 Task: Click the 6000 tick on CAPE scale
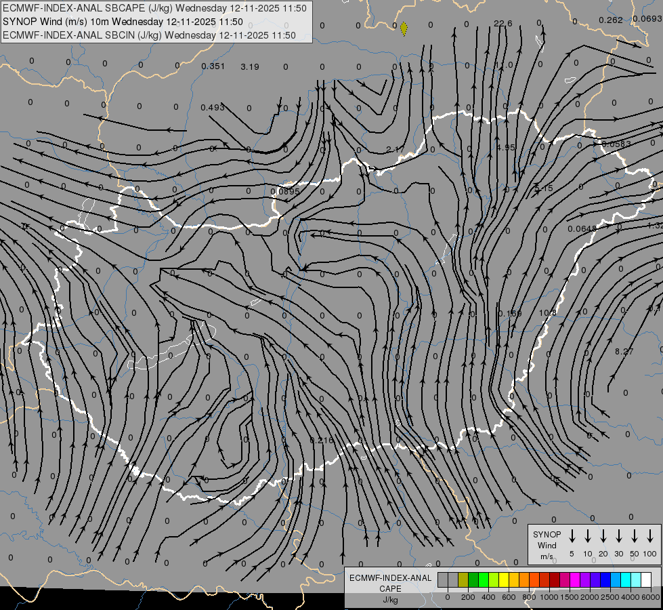pyautogui.click(x=651, y=597)
